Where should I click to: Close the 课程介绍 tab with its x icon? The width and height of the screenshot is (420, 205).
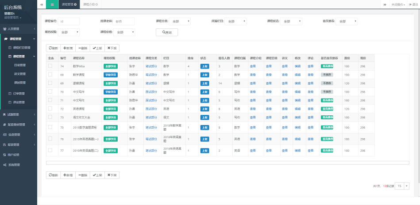point(96,4)
